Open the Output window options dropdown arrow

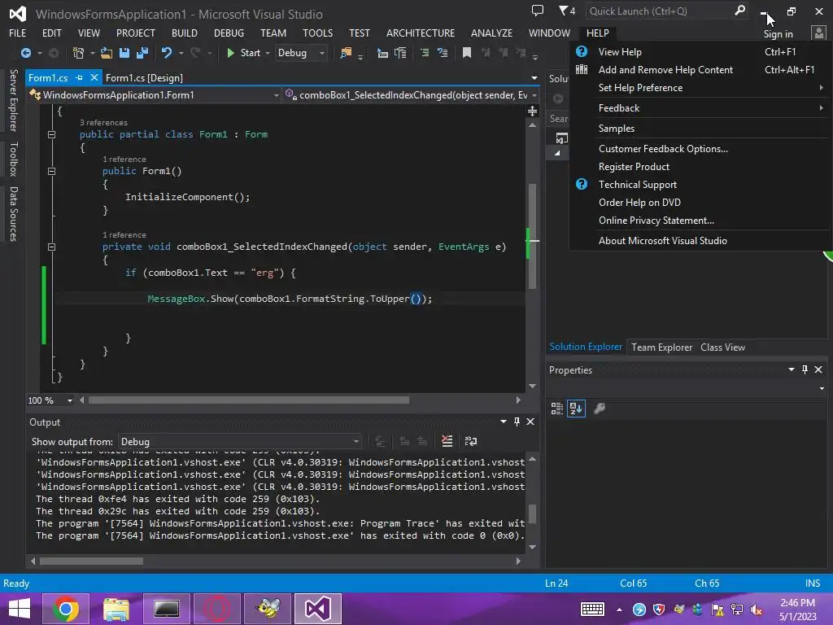503,422
